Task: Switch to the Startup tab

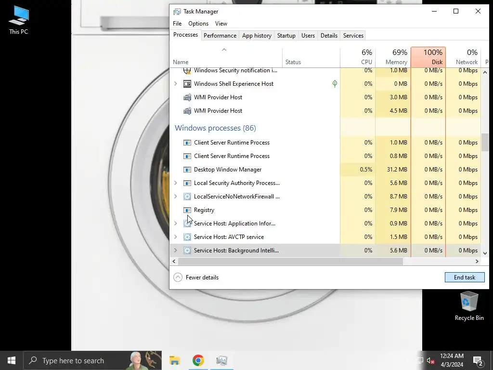Action: 286,36
